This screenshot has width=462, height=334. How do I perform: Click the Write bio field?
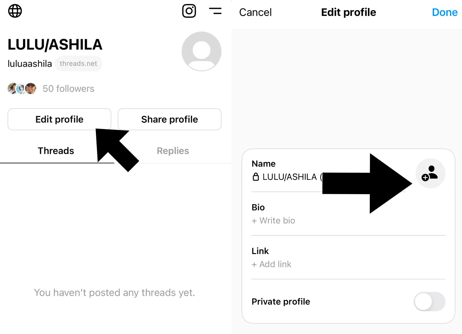coord(274,221)
